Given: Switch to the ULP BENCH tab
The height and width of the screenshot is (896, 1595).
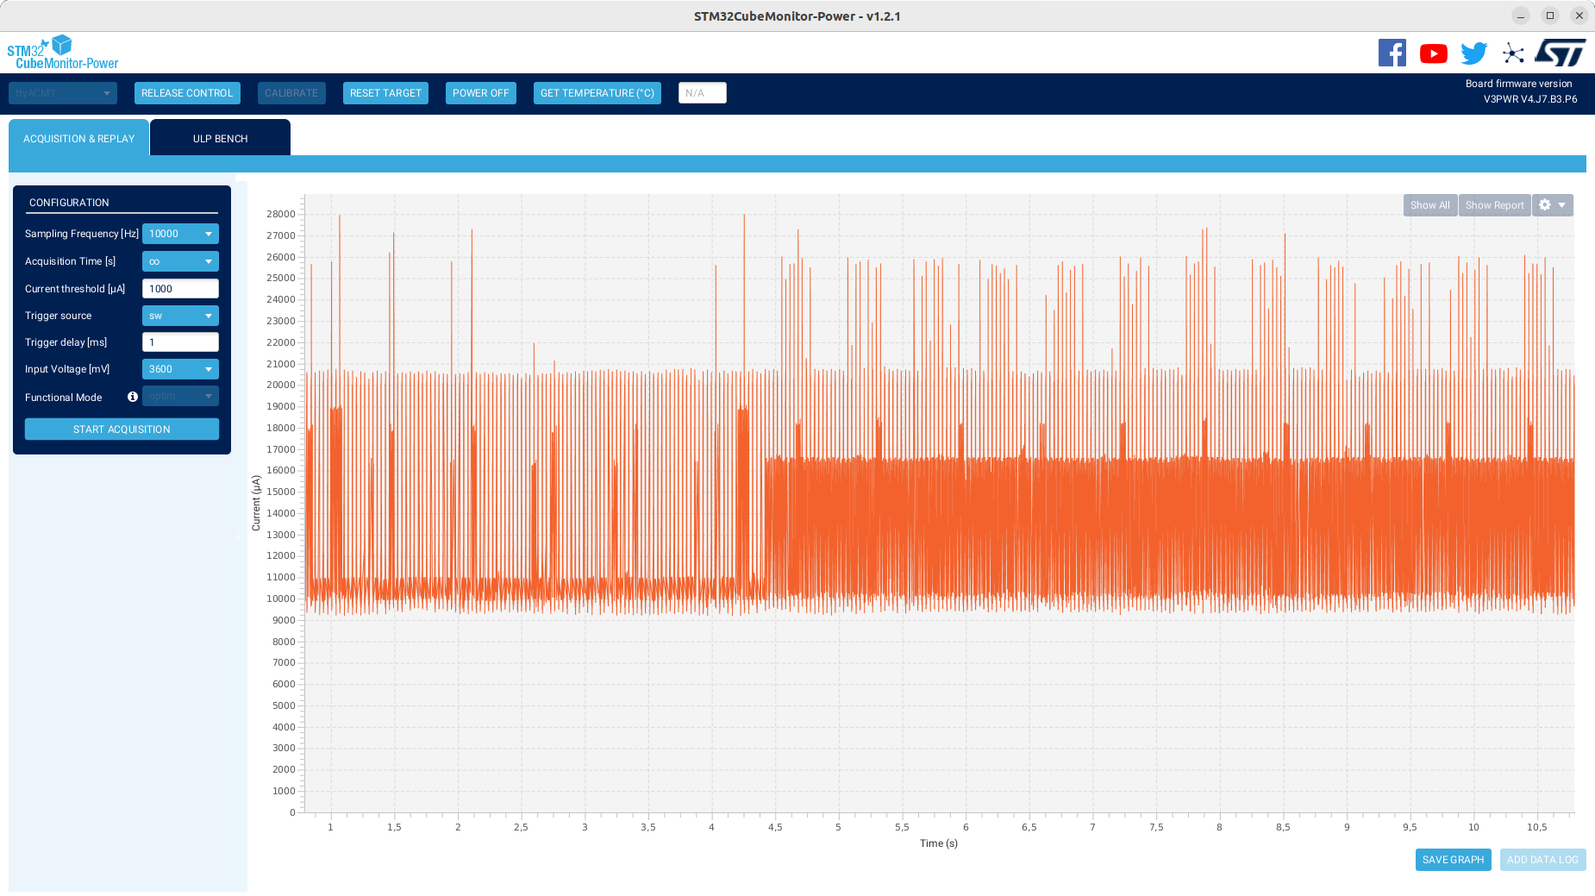Looking at the screenshot, I should pos(220,138).
